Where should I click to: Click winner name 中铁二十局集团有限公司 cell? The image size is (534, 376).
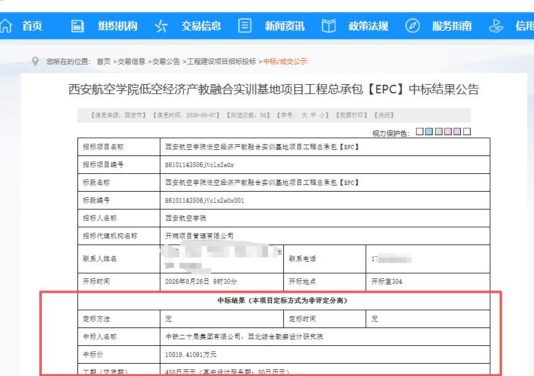325,337
